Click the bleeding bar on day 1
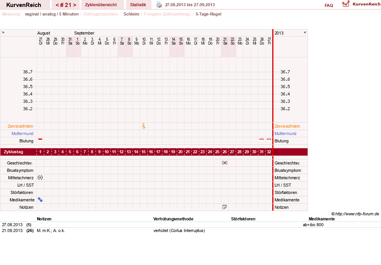This screenshot has width=381, height=265. point(40,139)
